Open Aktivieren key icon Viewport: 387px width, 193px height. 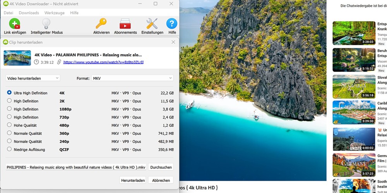point(101,24)
